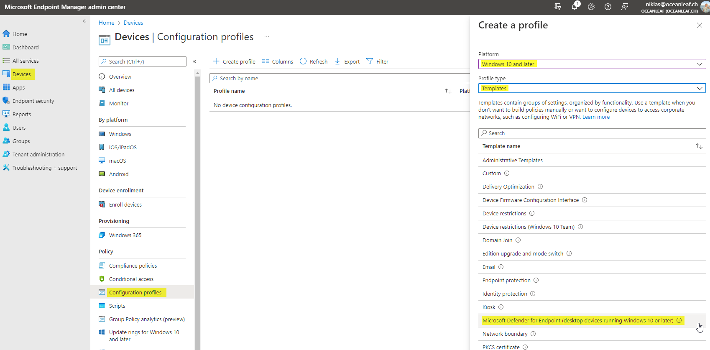
Task: Show info icon for Kiosk template
Action: (x=501, y=307)
